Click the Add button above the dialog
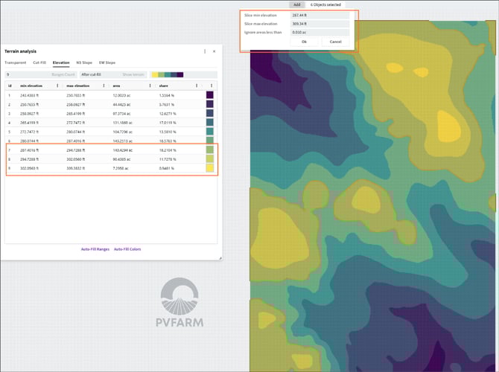 pos(297,4)
